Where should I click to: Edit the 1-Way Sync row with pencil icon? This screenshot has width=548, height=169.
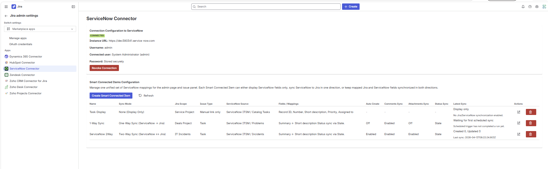[519, 123]
